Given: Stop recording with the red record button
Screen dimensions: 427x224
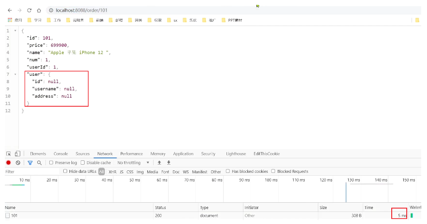Looking at the screenshot, I should tap(8, 163).
